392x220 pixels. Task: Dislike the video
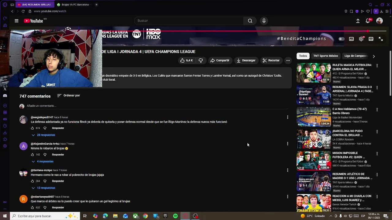[201, 61]
